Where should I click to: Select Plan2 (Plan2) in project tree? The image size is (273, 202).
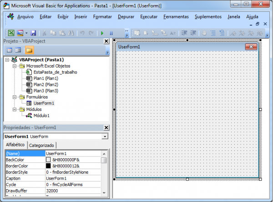(x=45, y=85)
